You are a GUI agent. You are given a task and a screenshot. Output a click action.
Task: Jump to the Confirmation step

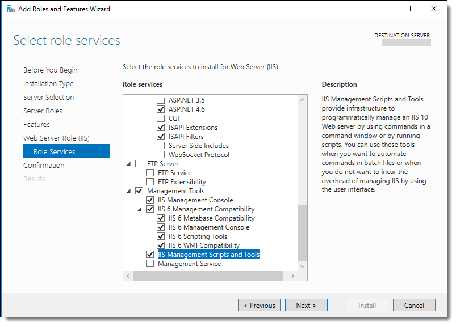(x=44, y=166)
